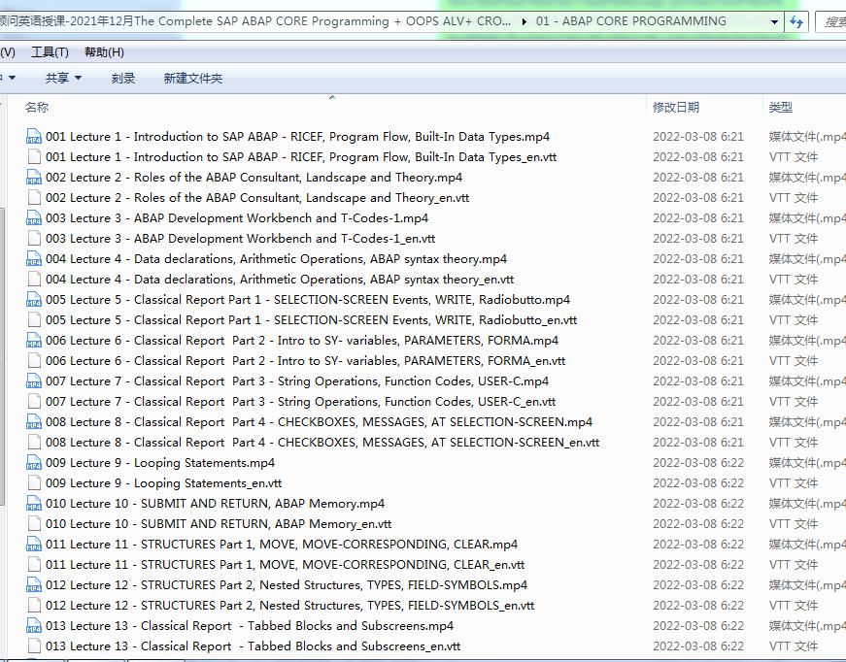
Task: Open the 共享 dropdown in toolbar
Action: [x=63, y=79]
